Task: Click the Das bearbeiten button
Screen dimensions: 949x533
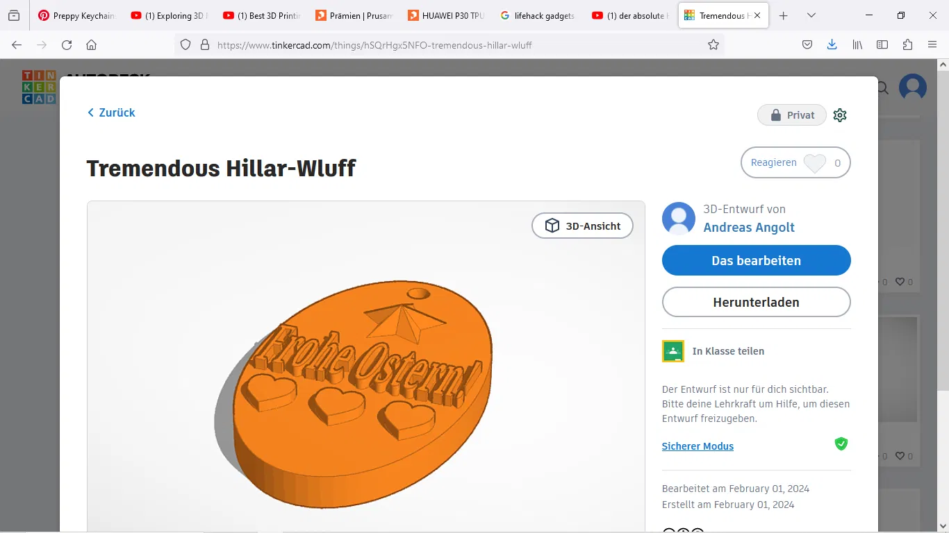Action: (x=756, y=260)
